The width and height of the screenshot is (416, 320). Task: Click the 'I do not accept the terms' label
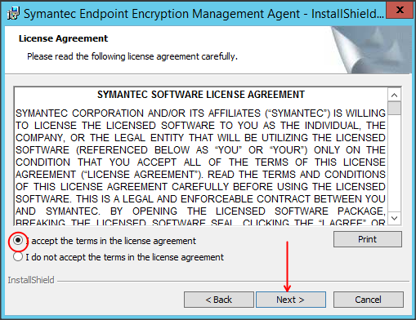pos(125,257)
